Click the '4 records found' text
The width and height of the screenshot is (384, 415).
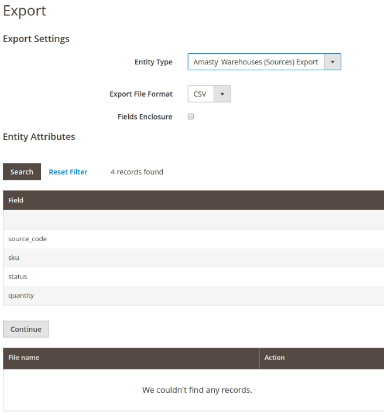pyautogui.click(x=136, y=172)
